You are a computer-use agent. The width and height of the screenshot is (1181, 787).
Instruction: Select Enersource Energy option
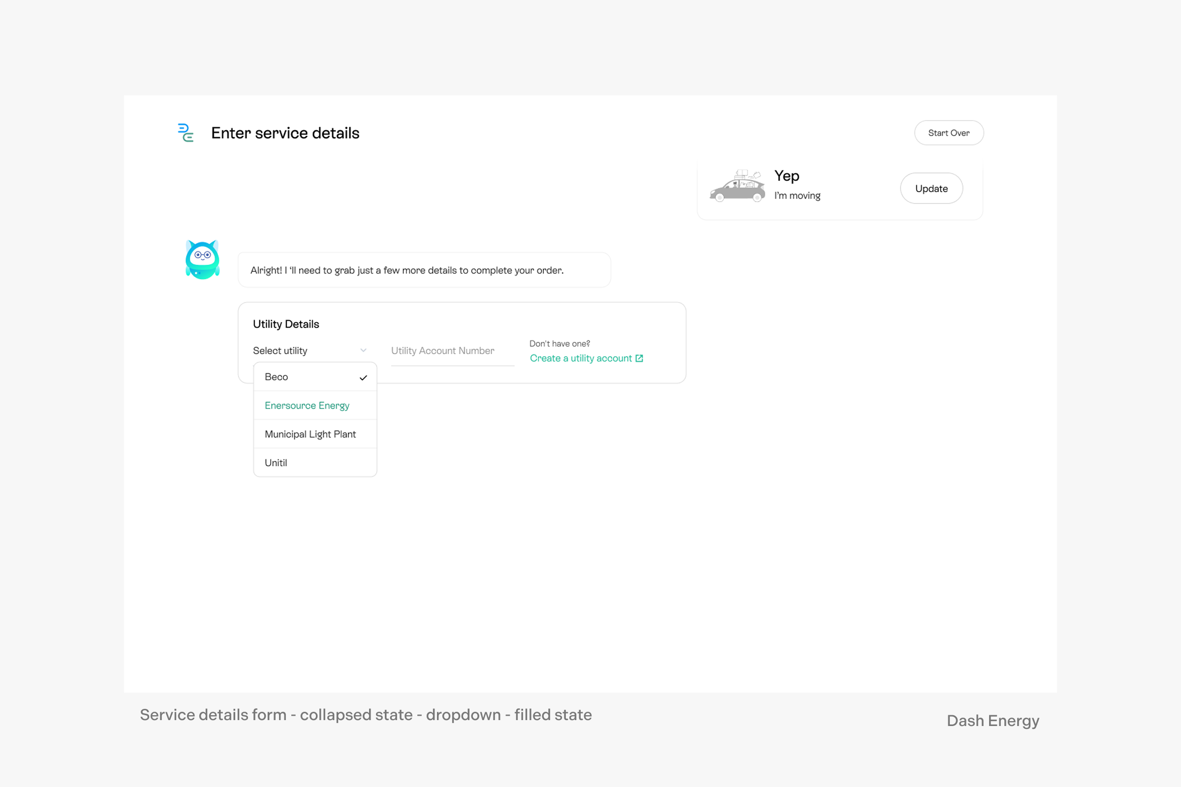tap(307, 405)
